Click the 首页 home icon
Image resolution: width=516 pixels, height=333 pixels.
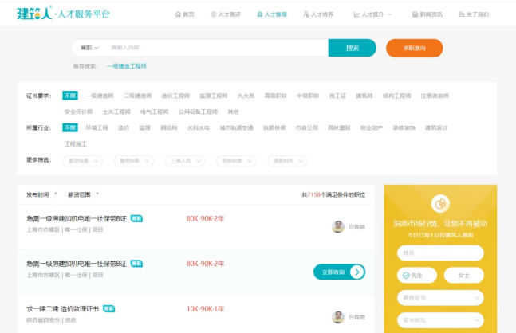tap(178, 14)
